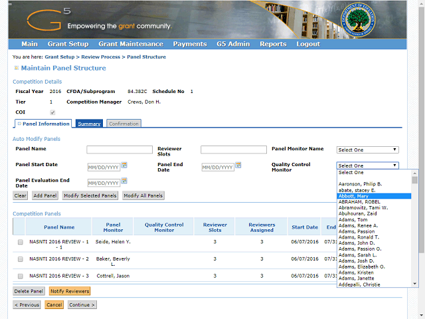The width and height of the screenshot is (425, 319).
Task: Click the Panel Name column header
Action: (59, 227)
